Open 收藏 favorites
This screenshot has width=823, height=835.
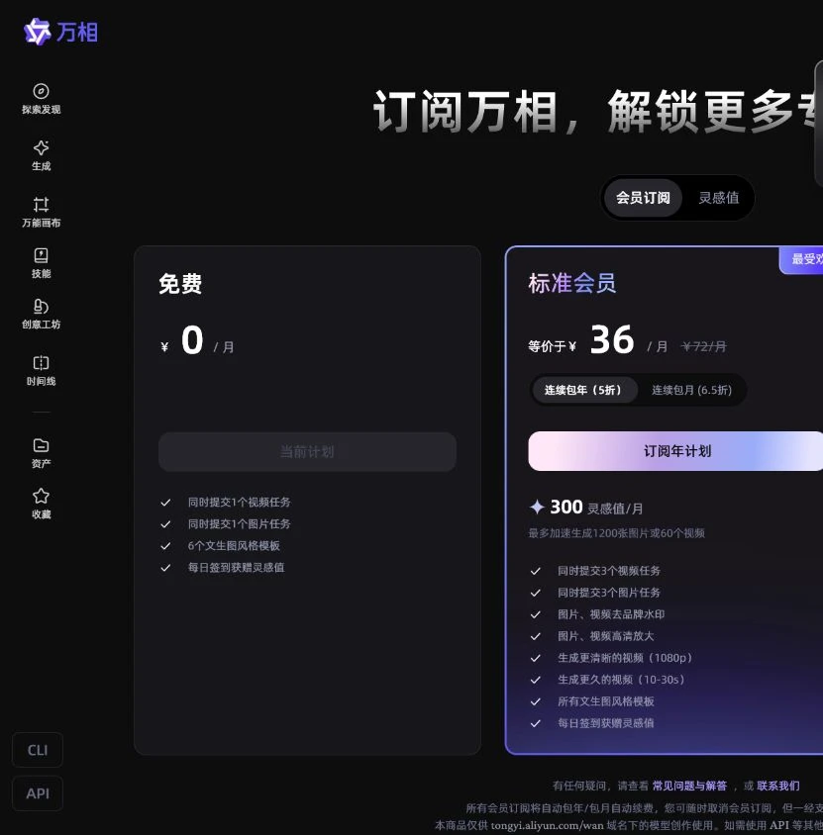tap(41, 504)
